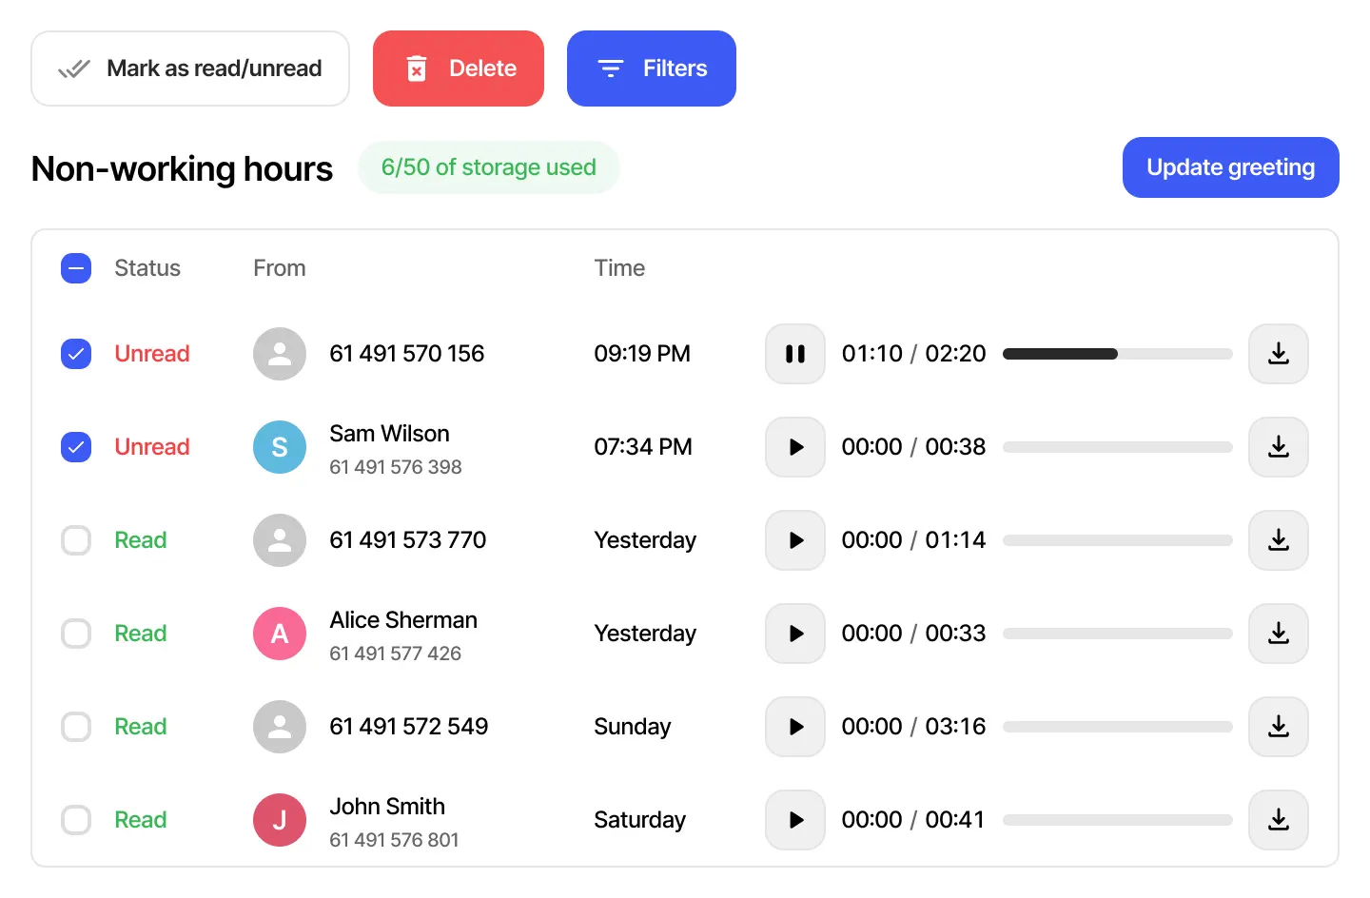The height and width of the screenshot is (898, 1370).
Task: Uncheck the 61 491 570 156 voicemail row
Action: [76, 354]
